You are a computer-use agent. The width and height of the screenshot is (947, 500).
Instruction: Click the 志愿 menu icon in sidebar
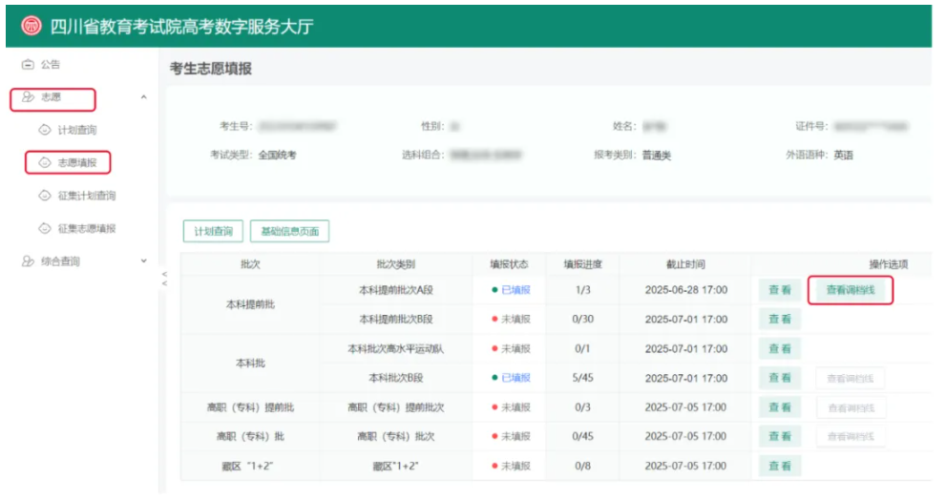pyautogui.click(x=28, y=97)
